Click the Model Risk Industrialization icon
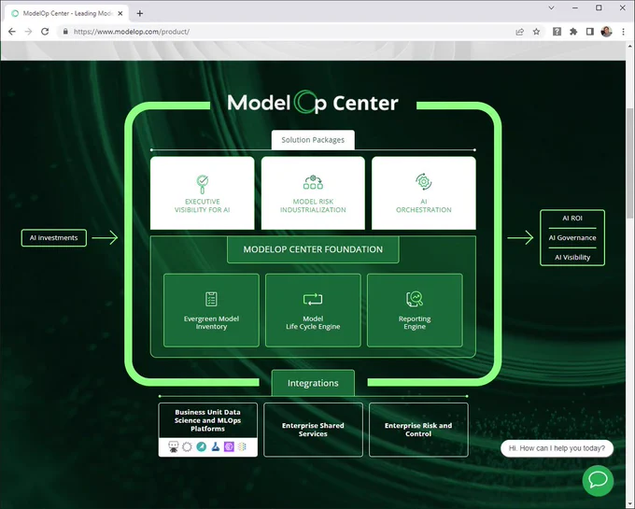This screenshot has height=509, width=635. coord(313,182)
